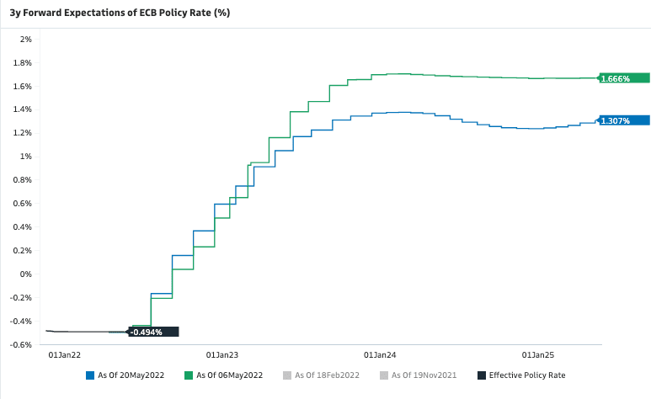This screenshot has width=651, height=399.
Task: Click the grey swatch beside 'As Of 19Nov2021'
Action: pyautogui.click(x=385, y=375)
